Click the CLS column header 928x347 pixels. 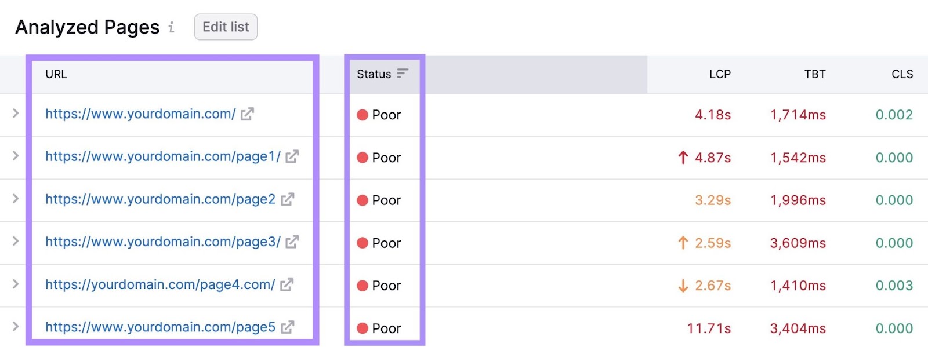[x=902, y=74]
